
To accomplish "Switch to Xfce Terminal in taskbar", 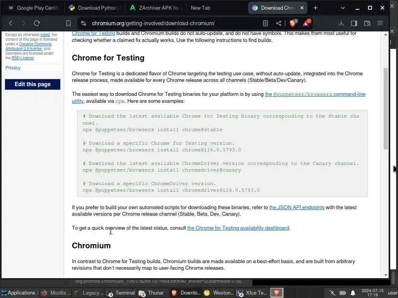I will coord(251,293).
